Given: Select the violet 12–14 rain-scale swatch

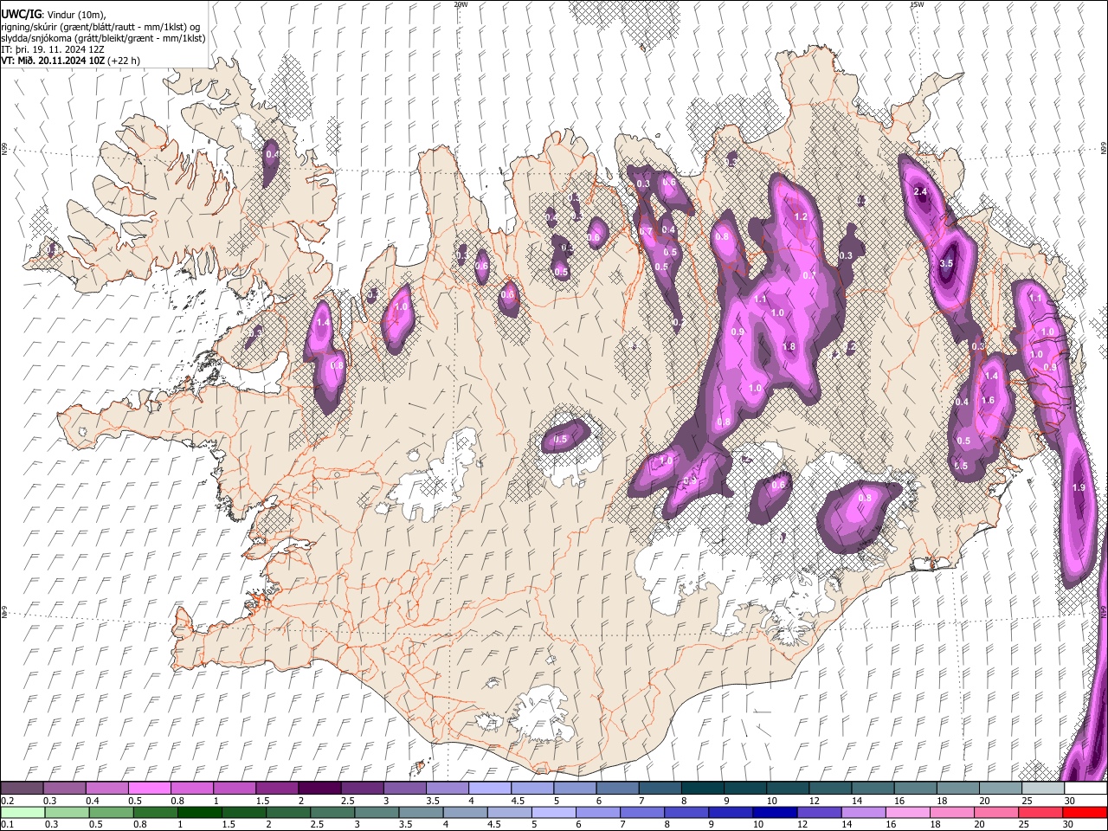Looking at the screenshot, I should tap(819, 812).
